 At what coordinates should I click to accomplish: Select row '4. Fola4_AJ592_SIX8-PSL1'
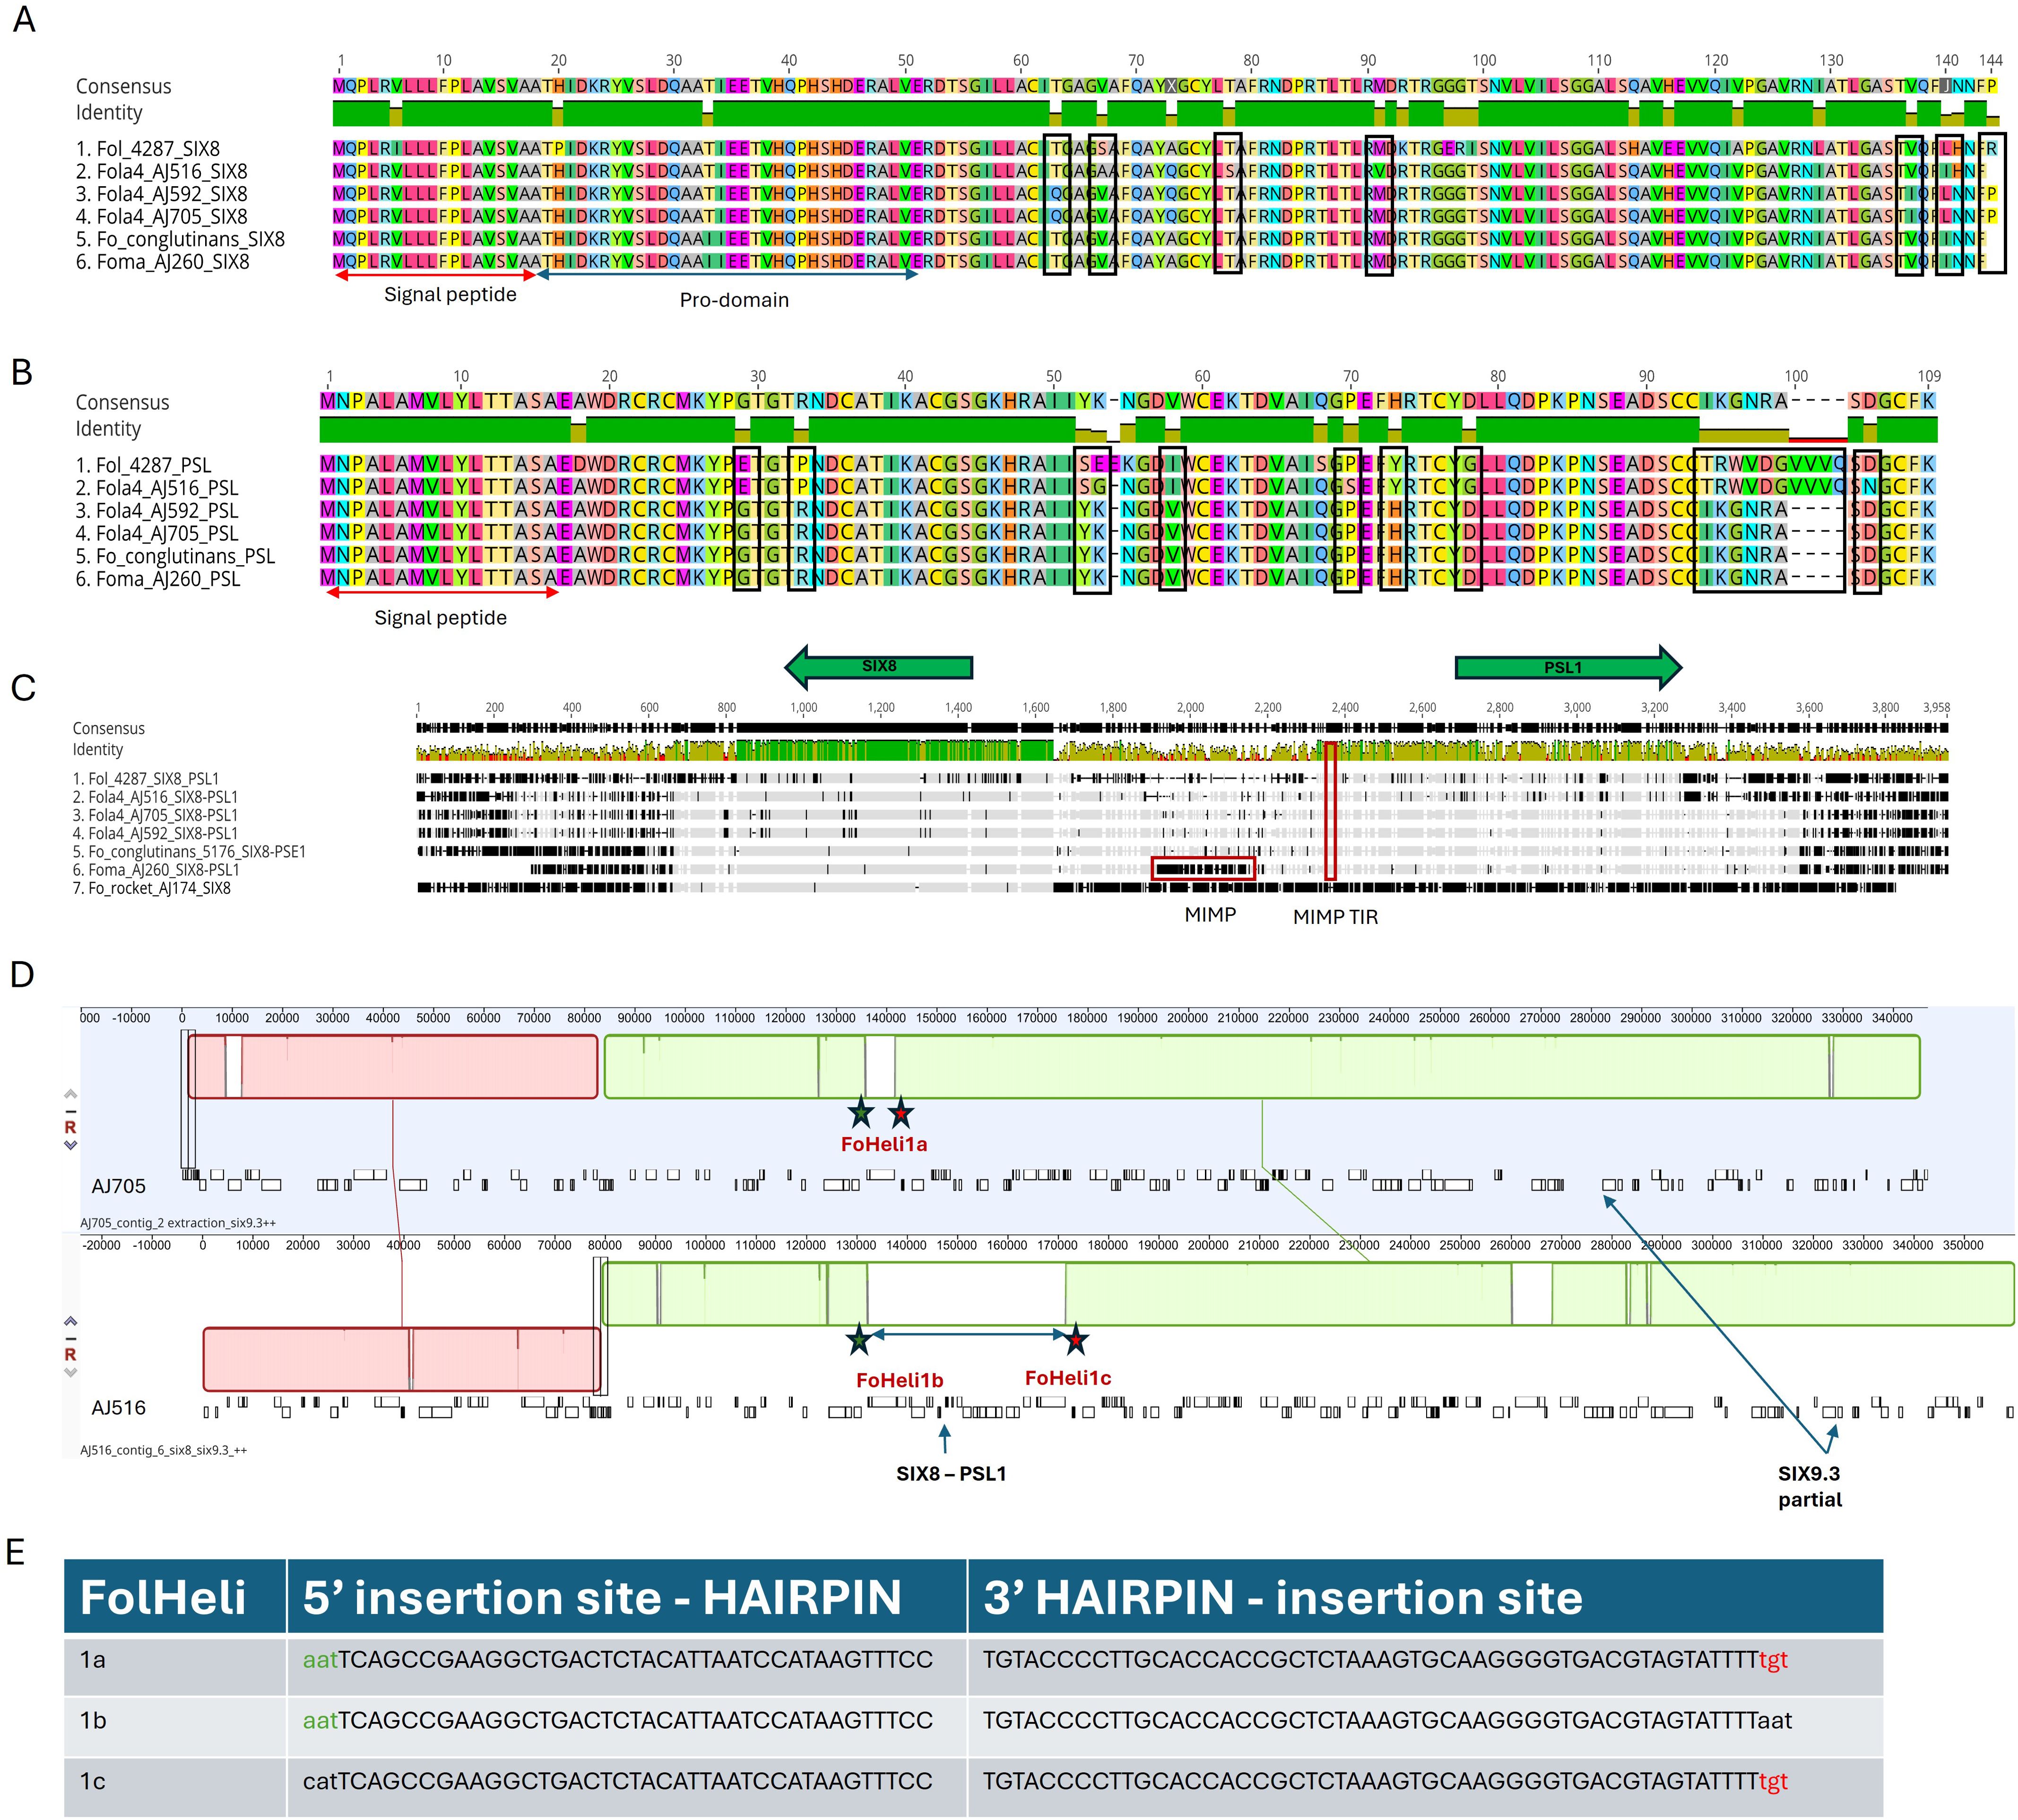click(1010, 833)
